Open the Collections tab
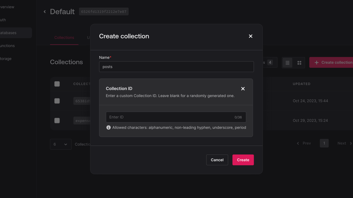 click(64, 38)
